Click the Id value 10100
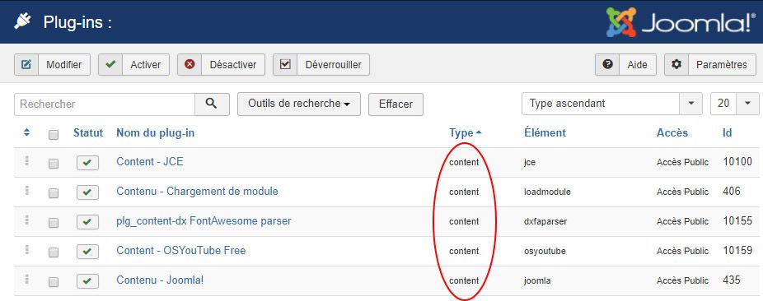 [737, 162]
